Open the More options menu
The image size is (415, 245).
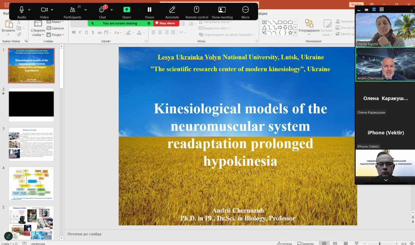pos(245,10)
